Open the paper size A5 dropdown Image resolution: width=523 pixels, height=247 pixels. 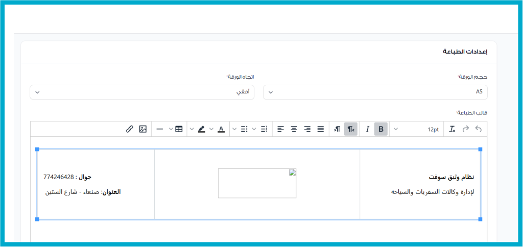[375, 92]
